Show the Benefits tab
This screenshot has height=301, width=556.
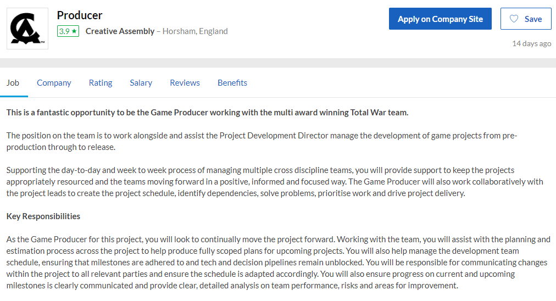click(232, 83)
